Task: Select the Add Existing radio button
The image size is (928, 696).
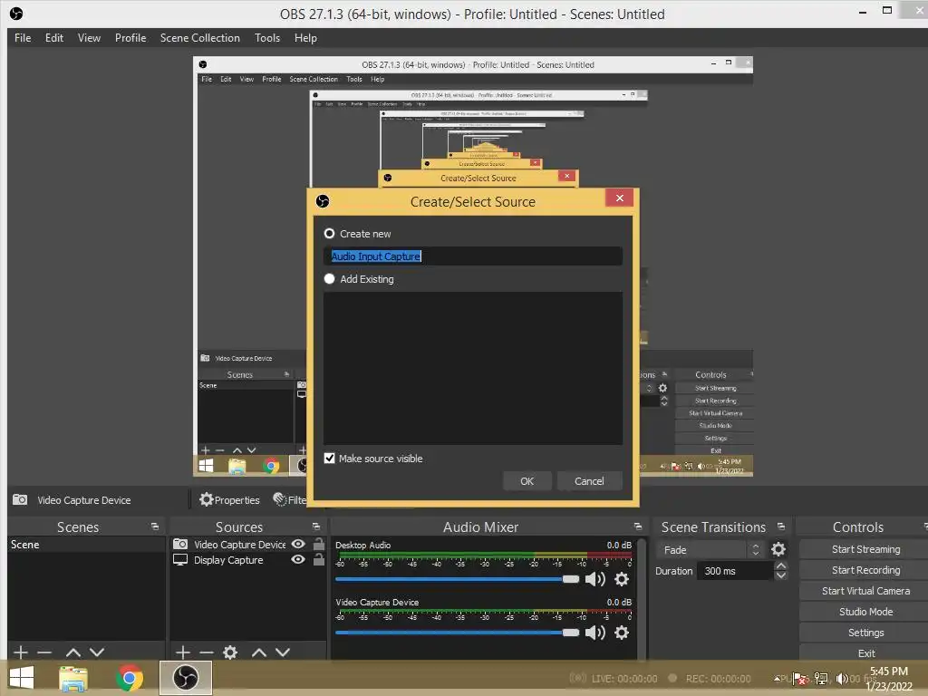Action: coord(329,279)
